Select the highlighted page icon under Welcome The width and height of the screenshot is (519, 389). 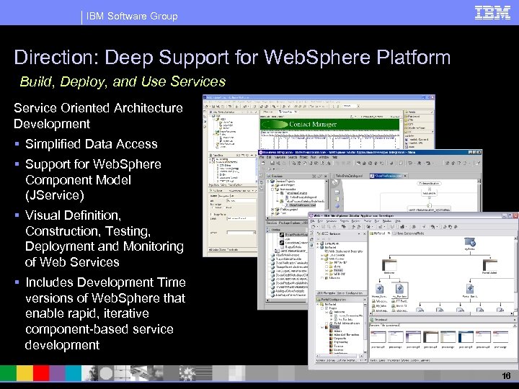point(400,290)
